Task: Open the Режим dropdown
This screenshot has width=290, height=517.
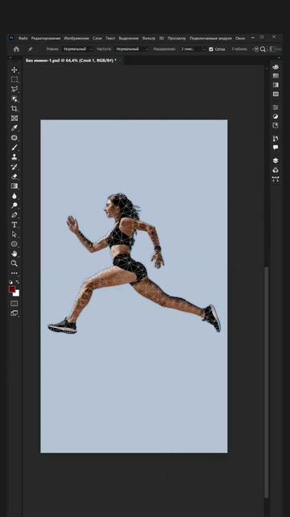Action: (78, 49)
